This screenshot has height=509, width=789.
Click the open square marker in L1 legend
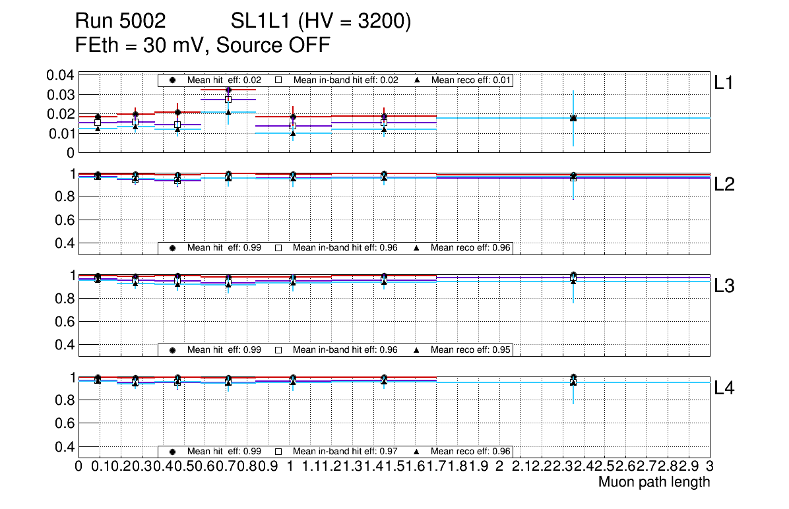click(278, 80)
